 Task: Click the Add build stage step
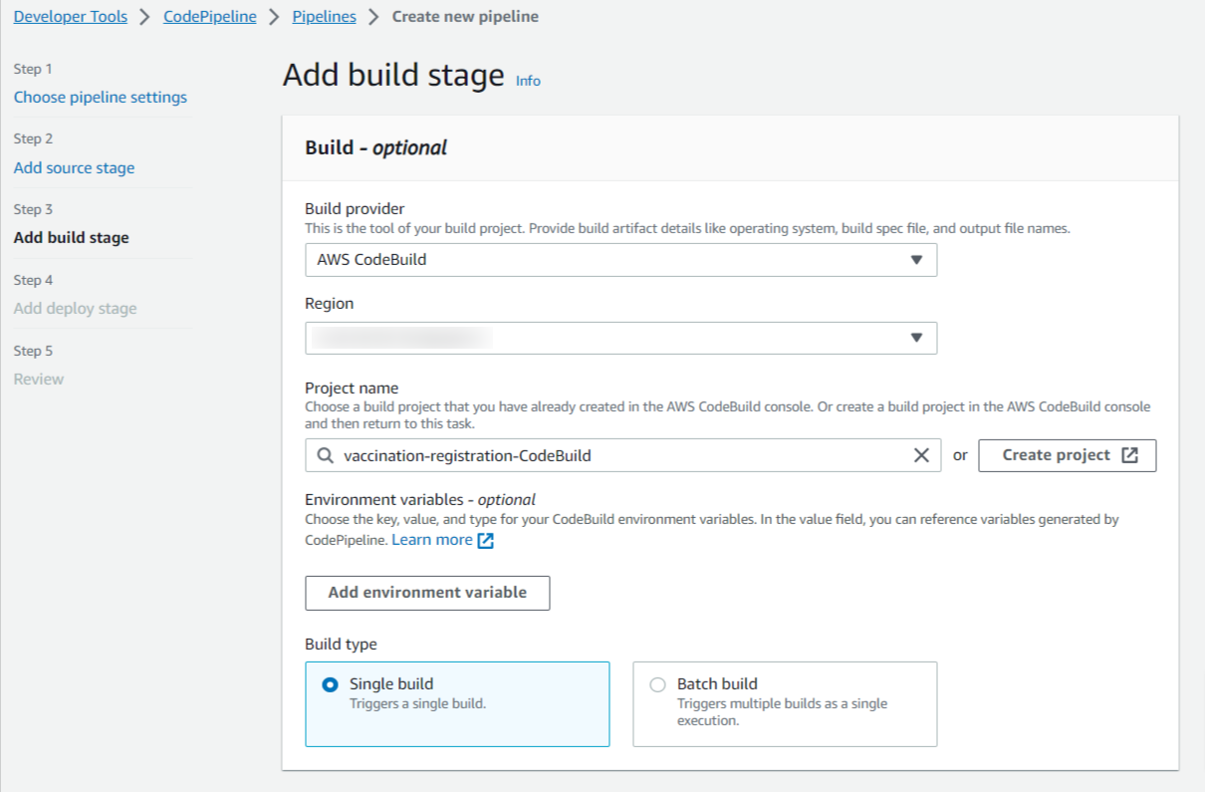pos(72,238)
